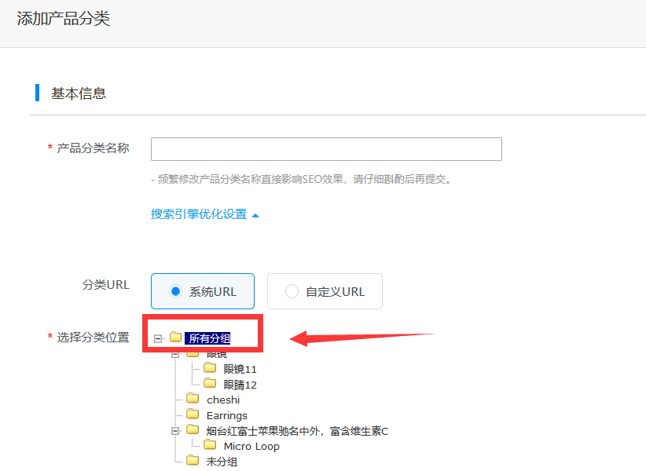The image size is (646, 471).
Task: Collapse the 烟台红富士苹果 tree node
Action: 176,431
